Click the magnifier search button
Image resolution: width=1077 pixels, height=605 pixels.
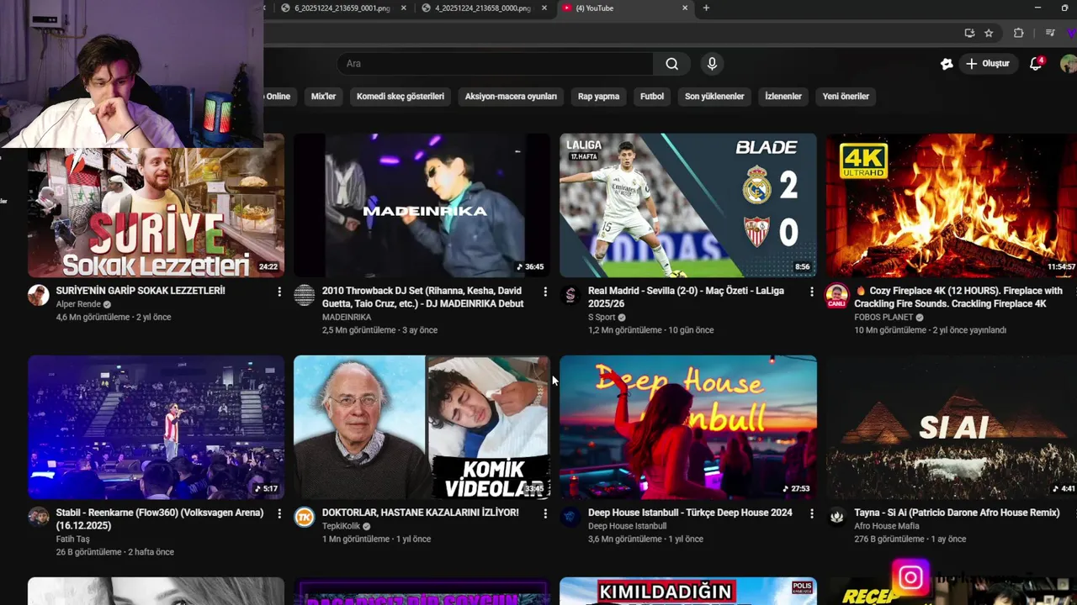point(671,64)
